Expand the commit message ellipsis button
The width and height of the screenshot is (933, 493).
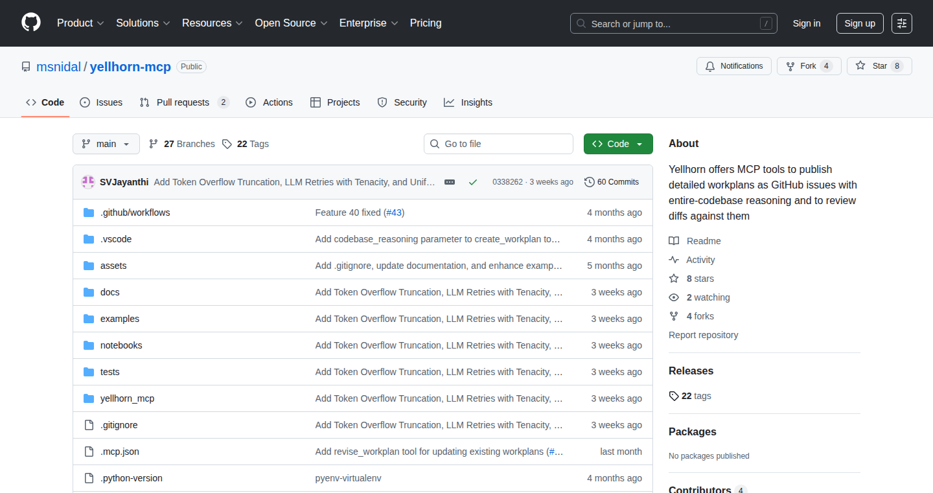tap(450, 182)
